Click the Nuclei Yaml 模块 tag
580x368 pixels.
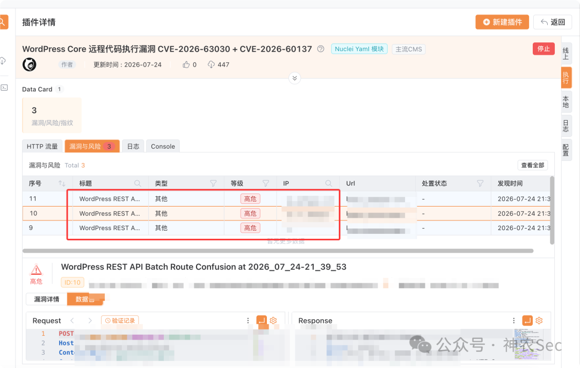click(359, 49)
